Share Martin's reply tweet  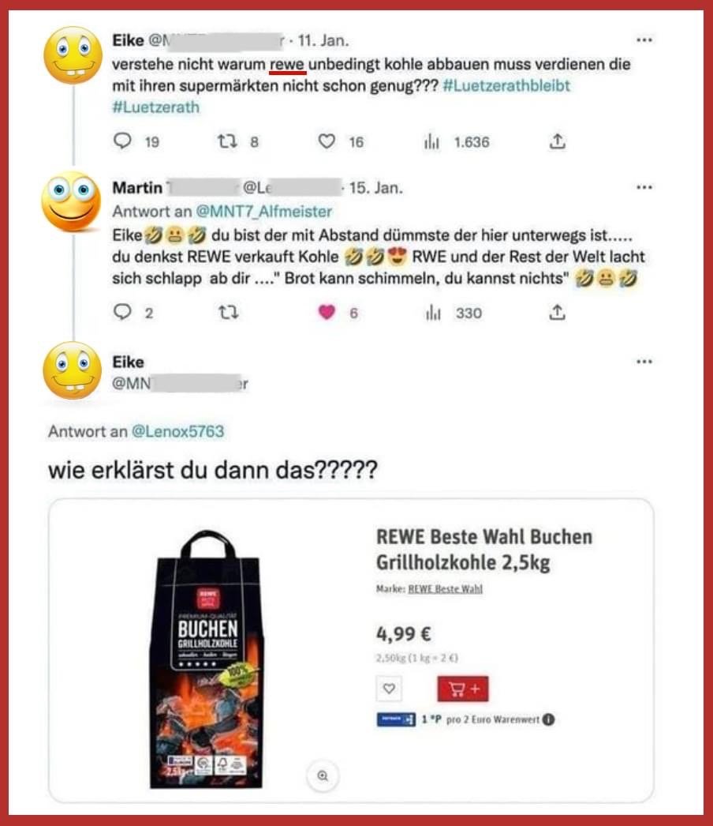[x=558, y=313]
